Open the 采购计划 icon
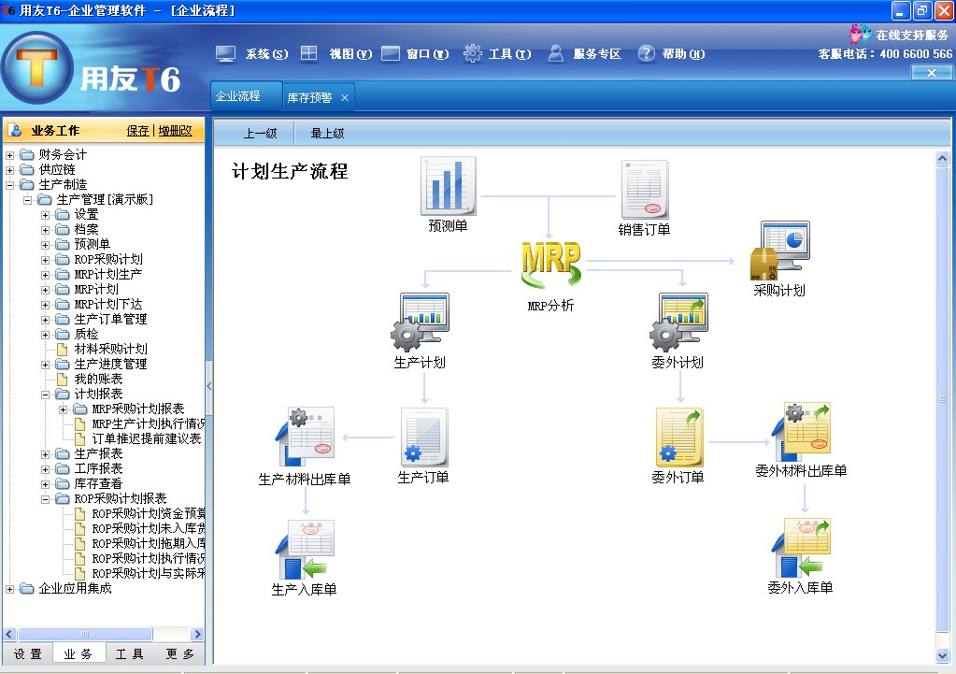Viewport: 956px width, 674px height. 779,251
